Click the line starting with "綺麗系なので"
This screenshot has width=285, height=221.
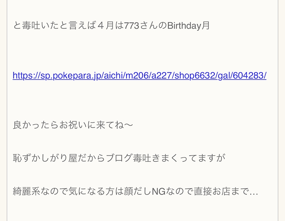coord(135,191)
